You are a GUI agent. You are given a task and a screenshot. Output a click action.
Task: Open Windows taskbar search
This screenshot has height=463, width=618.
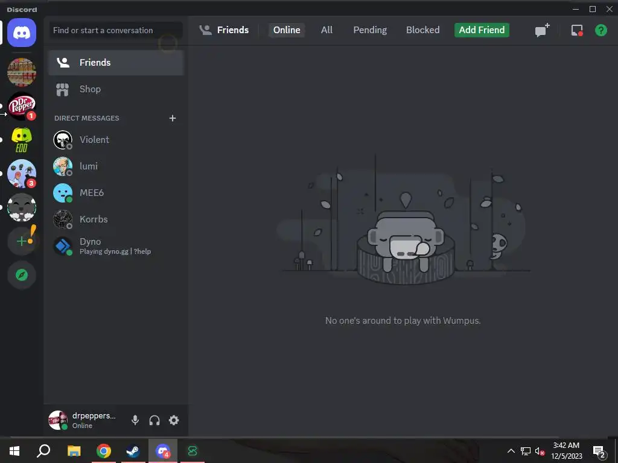[x=43, y=451]
